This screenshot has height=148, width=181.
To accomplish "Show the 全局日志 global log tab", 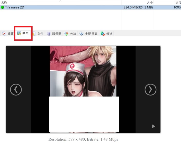I will point(88,34).
